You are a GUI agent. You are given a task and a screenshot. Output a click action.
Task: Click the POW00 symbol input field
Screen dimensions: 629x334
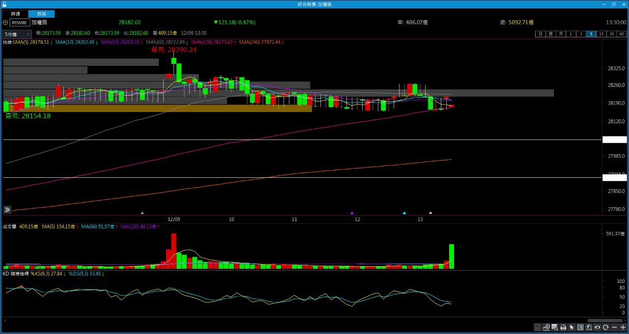[20, 23]
